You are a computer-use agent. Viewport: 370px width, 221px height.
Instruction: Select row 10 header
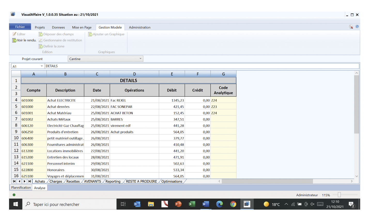(16, 138)
